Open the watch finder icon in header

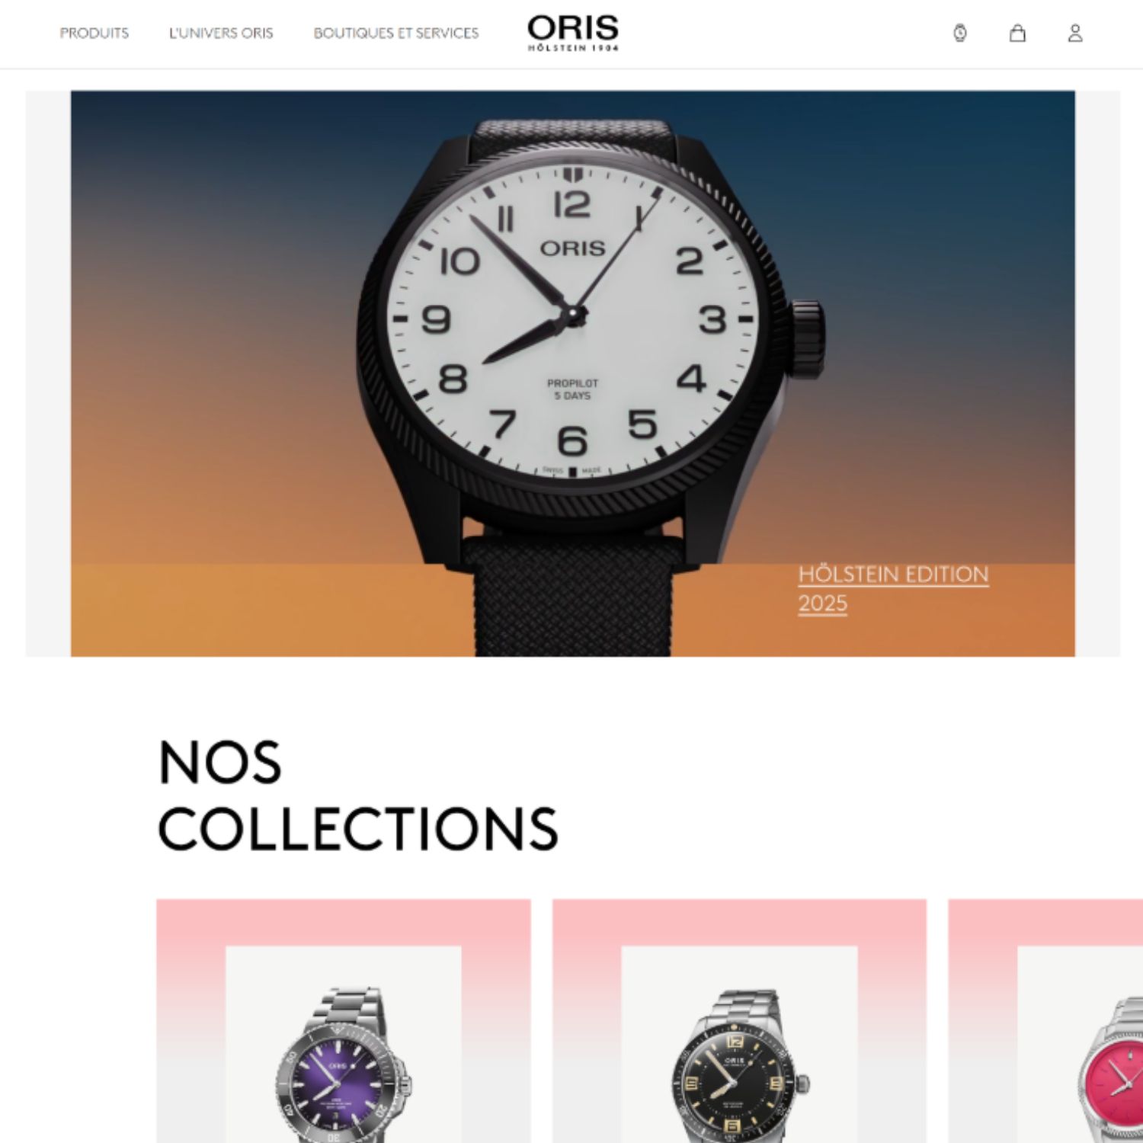point(960,34)
